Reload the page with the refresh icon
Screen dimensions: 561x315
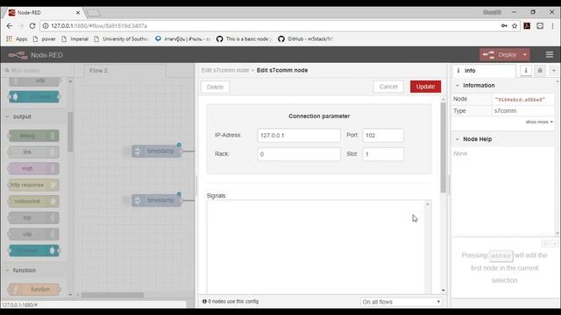tap(32, 26)
